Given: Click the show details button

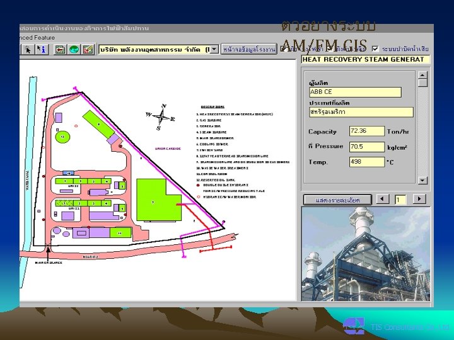Looking at the screenshot, I should tap(337, 200).
